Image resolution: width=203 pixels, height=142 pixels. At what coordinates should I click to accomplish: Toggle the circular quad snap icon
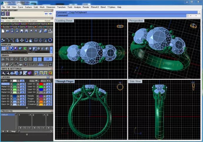tap(26, 59)
